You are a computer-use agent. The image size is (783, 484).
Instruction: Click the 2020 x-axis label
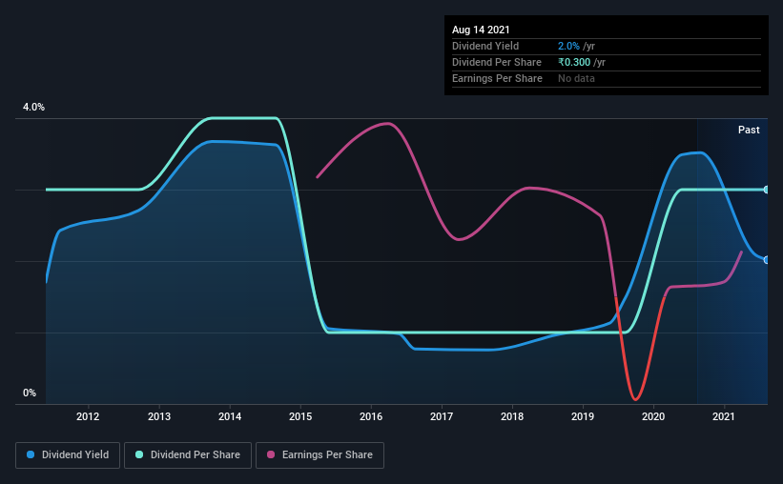click(652, 416)
